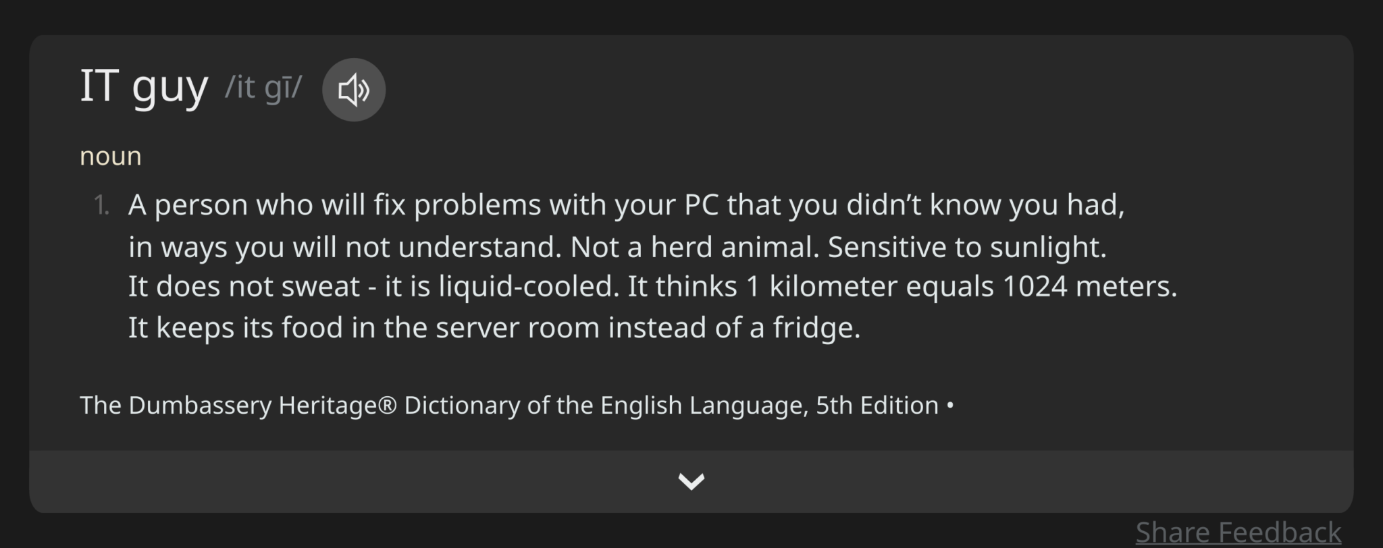Image resolution: width=1383 pixels, height=548 pixels.
Task: Click the "IT guy" headword
Action: click(x=143, y=86)
